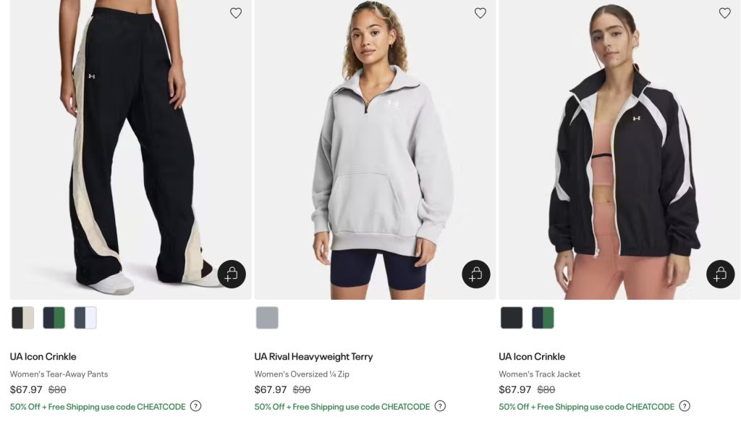Favorite the UA Icon Crinkle Tear-Away Pants
This screenshot has height=430, width=741.
[236, 13]
